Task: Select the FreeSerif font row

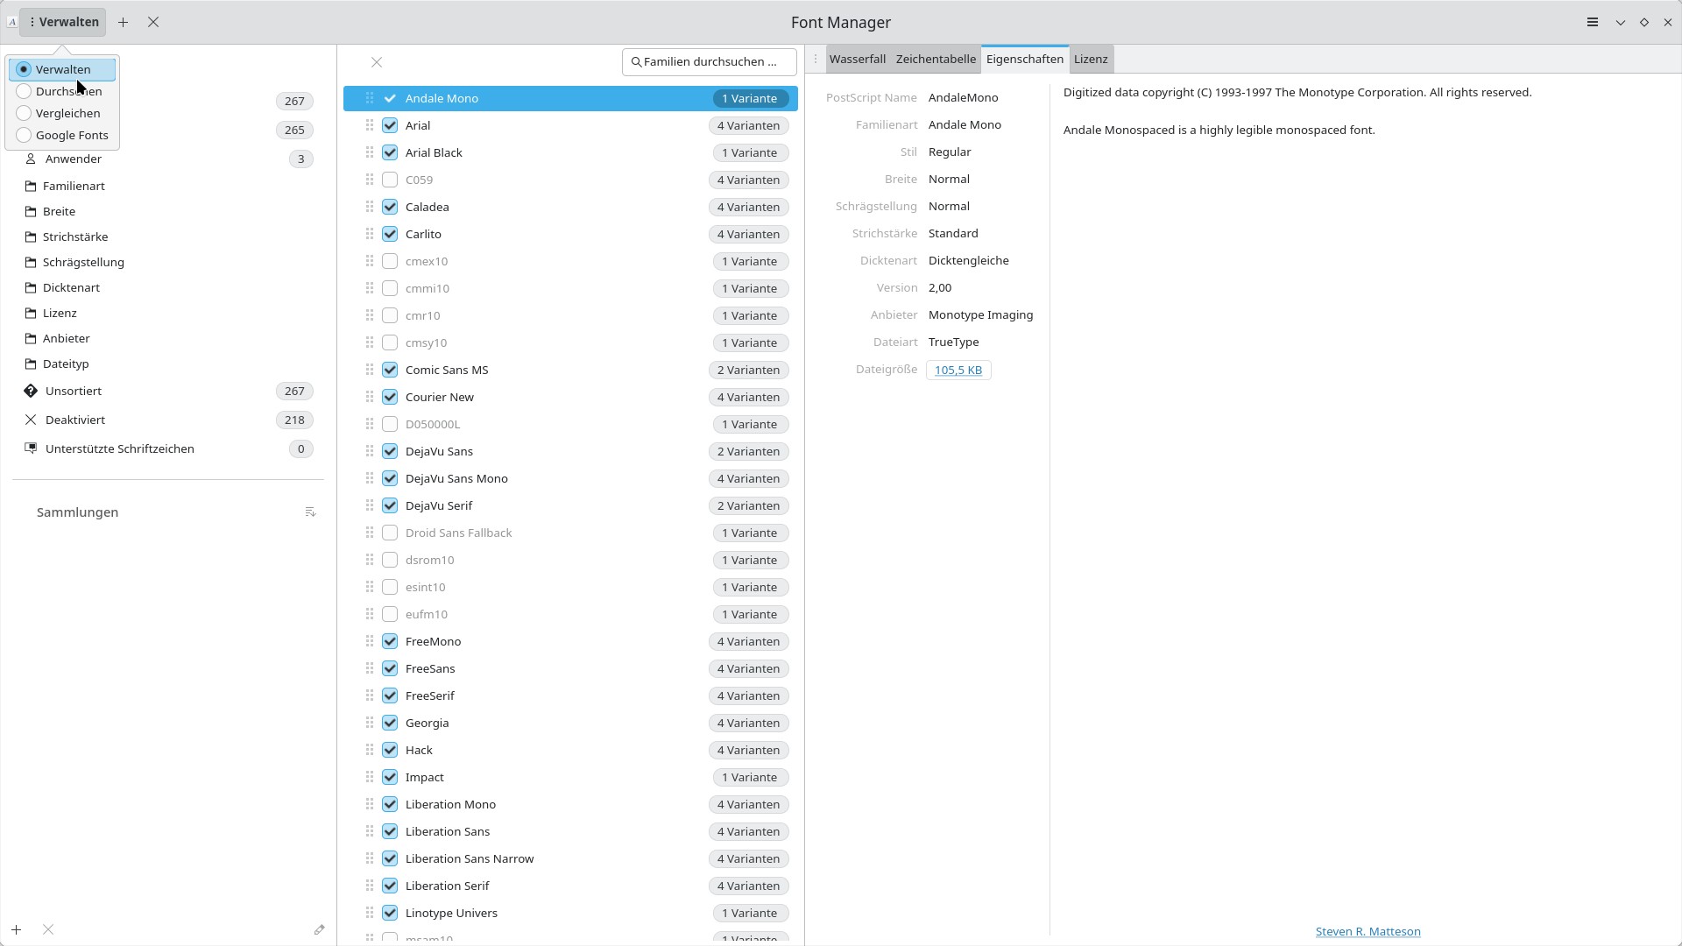Action: [570, 696]
